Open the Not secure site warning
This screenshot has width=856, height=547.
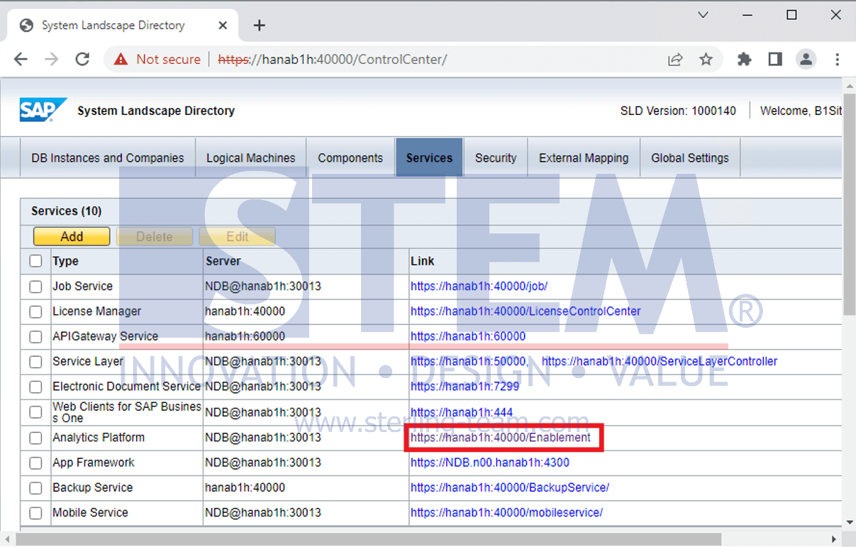157,60
